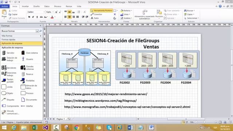Click the Posición button
This screenshot has height=131, width=233.
click(159, 15)
